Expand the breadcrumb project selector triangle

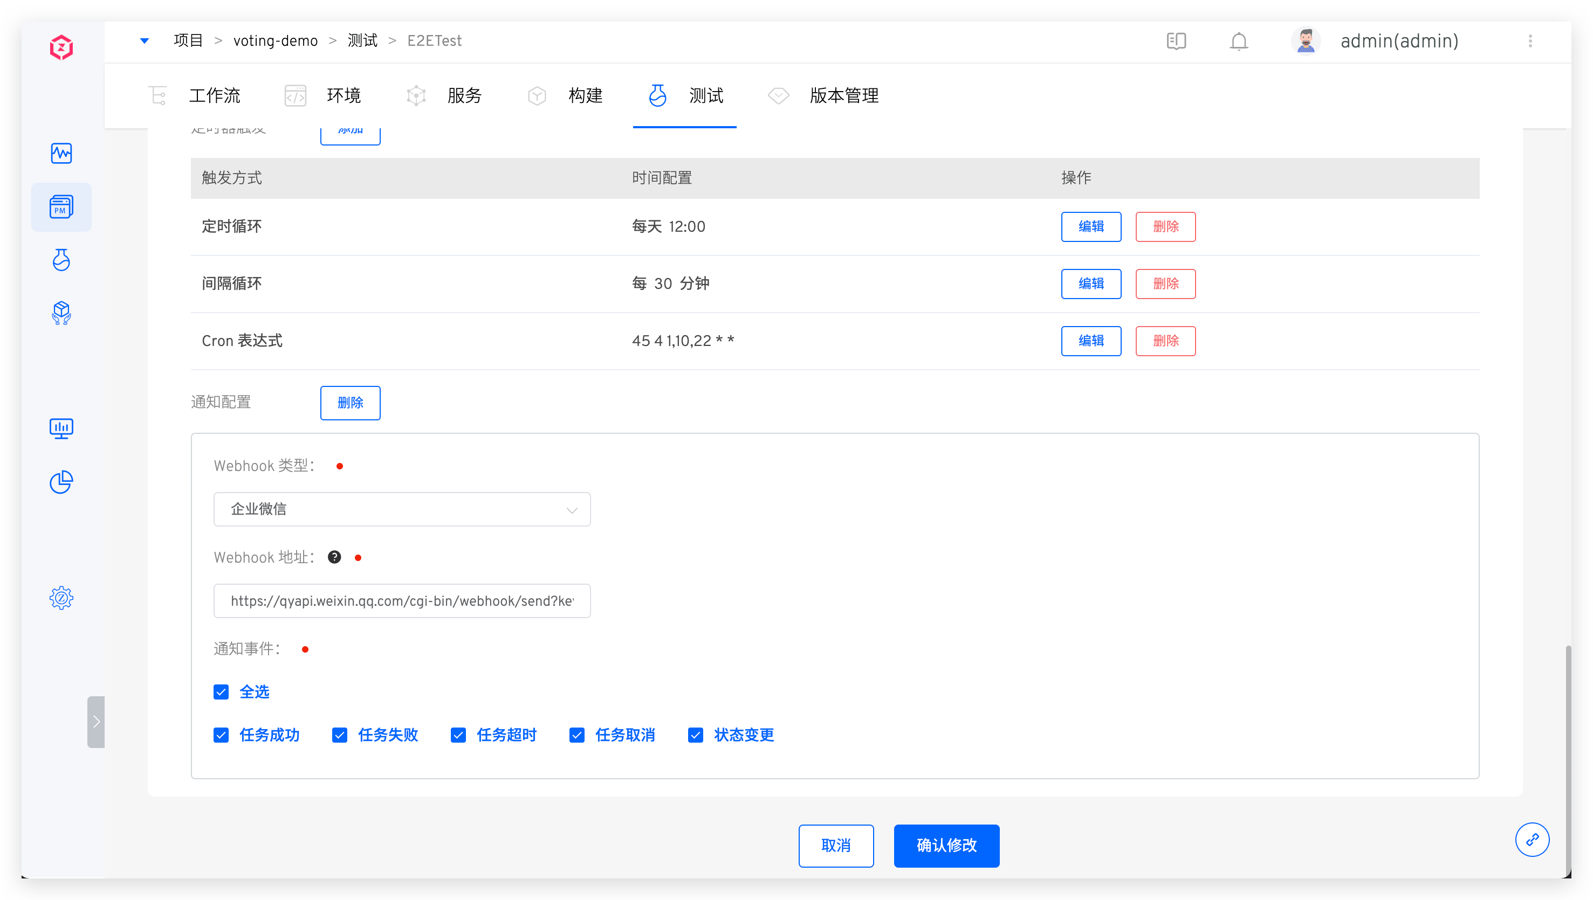[x=145, y=41]
